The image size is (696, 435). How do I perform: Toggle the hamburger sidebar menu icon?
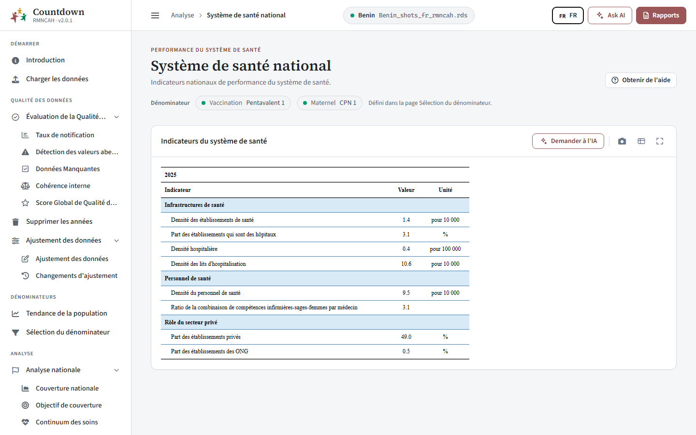click(155, 15)
